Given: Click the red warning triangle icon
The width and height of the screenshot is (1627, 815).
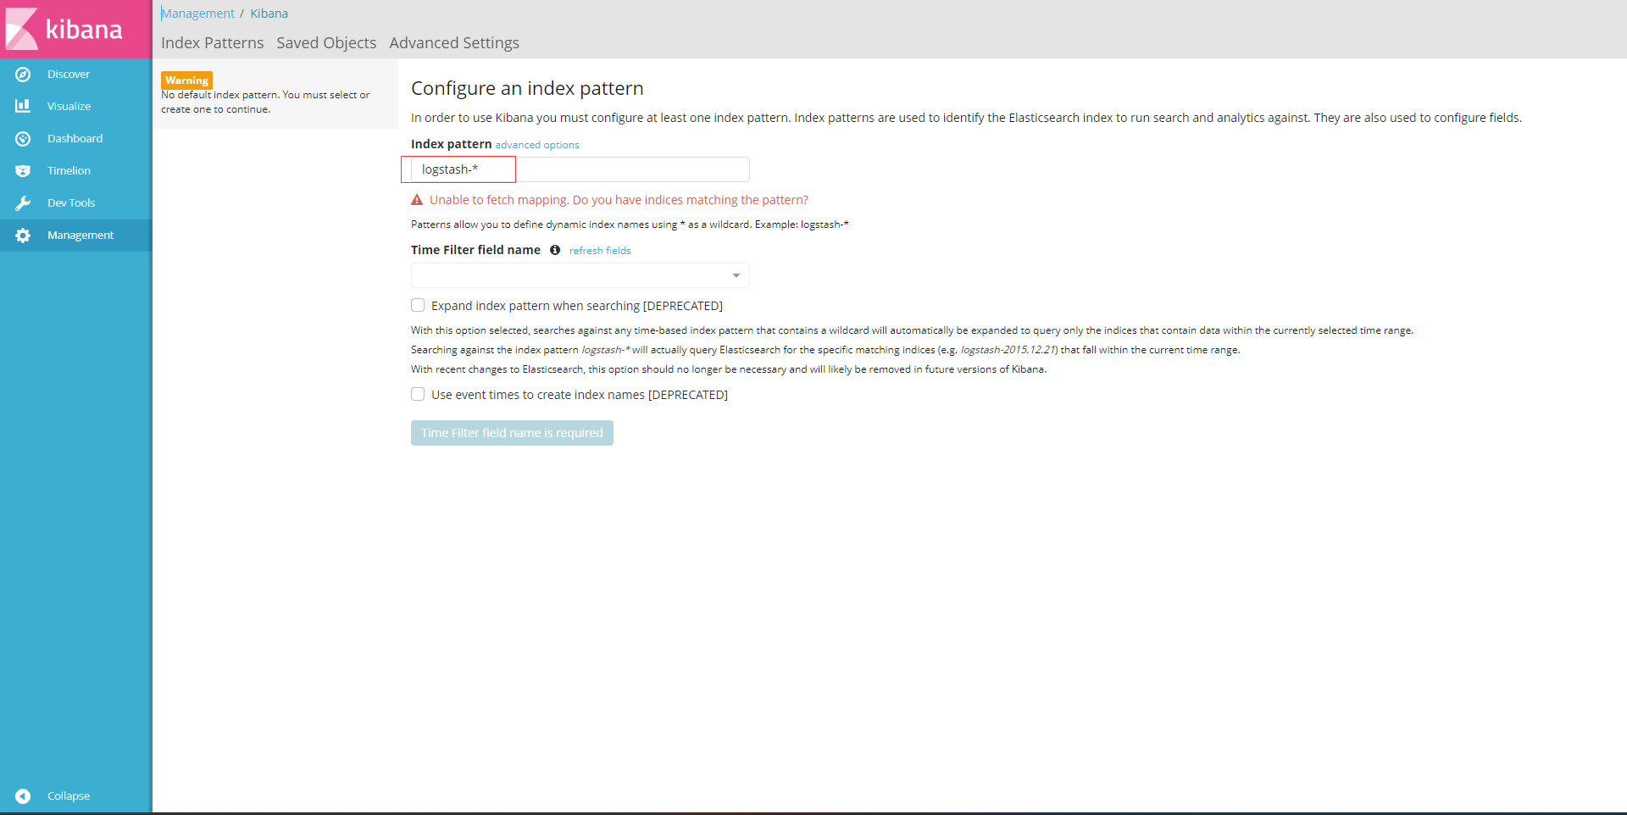Looking at the screenshot, I should [417, 200].
